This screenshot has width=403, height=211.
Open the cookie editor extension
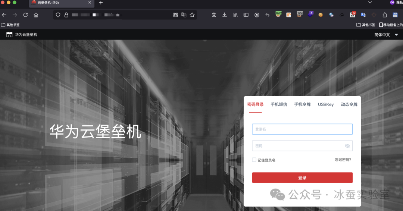321,15
